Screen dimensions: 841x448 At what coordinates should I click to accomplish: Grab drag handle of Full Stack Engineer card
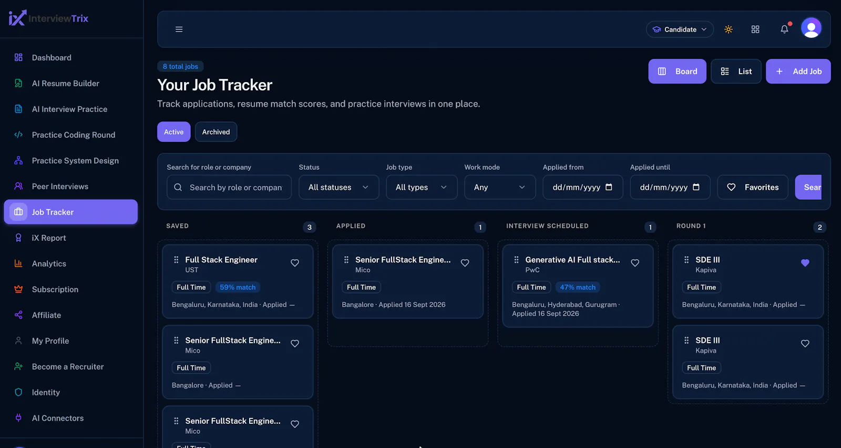point(176,260)
